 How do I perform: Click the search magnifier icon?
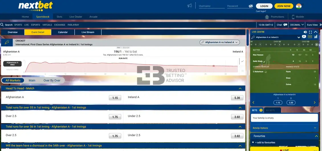(2, 25)
